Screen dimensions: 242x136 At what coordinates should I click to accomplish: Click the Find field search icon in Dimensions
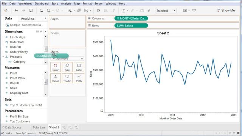(x=41, y=31)
